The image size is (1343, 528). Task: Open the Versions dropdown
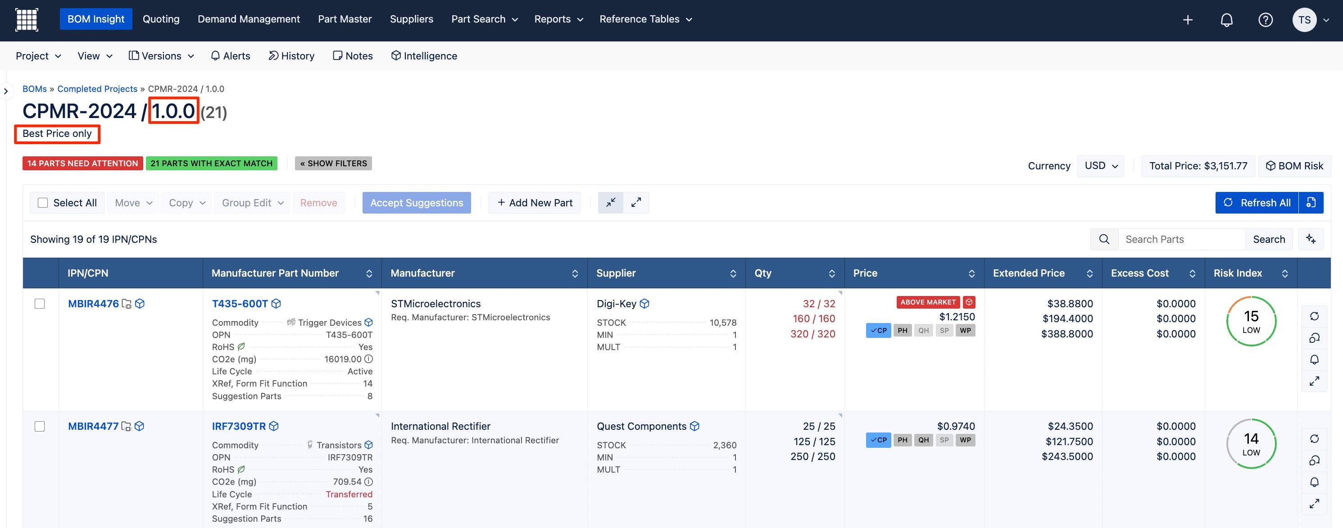coord(162,56)
